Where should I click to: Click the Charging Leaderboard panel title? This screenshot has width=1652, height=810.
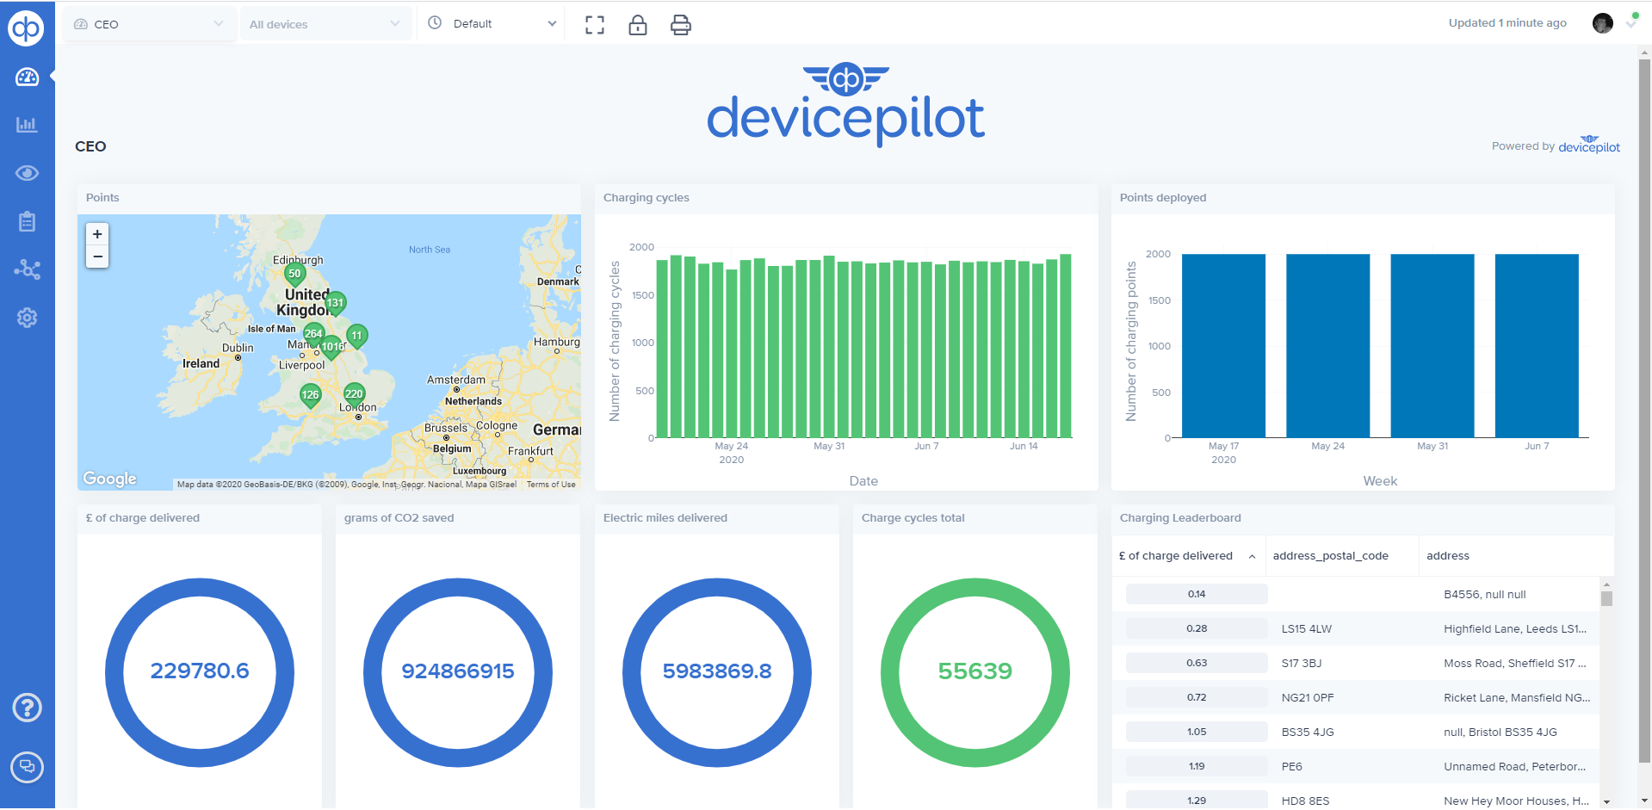[1180, 518]
